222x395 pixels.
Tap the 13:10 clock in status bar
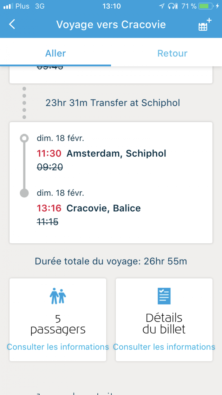(111, 6)
